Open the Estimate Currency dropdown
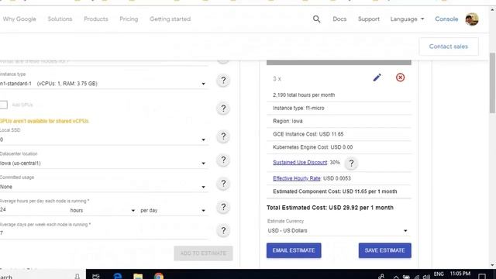This screenshot has height=279, width=496. pos(338,231)
